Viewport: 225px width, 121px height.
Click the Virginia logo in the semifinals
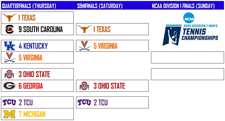pyautogui.click(x=84, y=46)
